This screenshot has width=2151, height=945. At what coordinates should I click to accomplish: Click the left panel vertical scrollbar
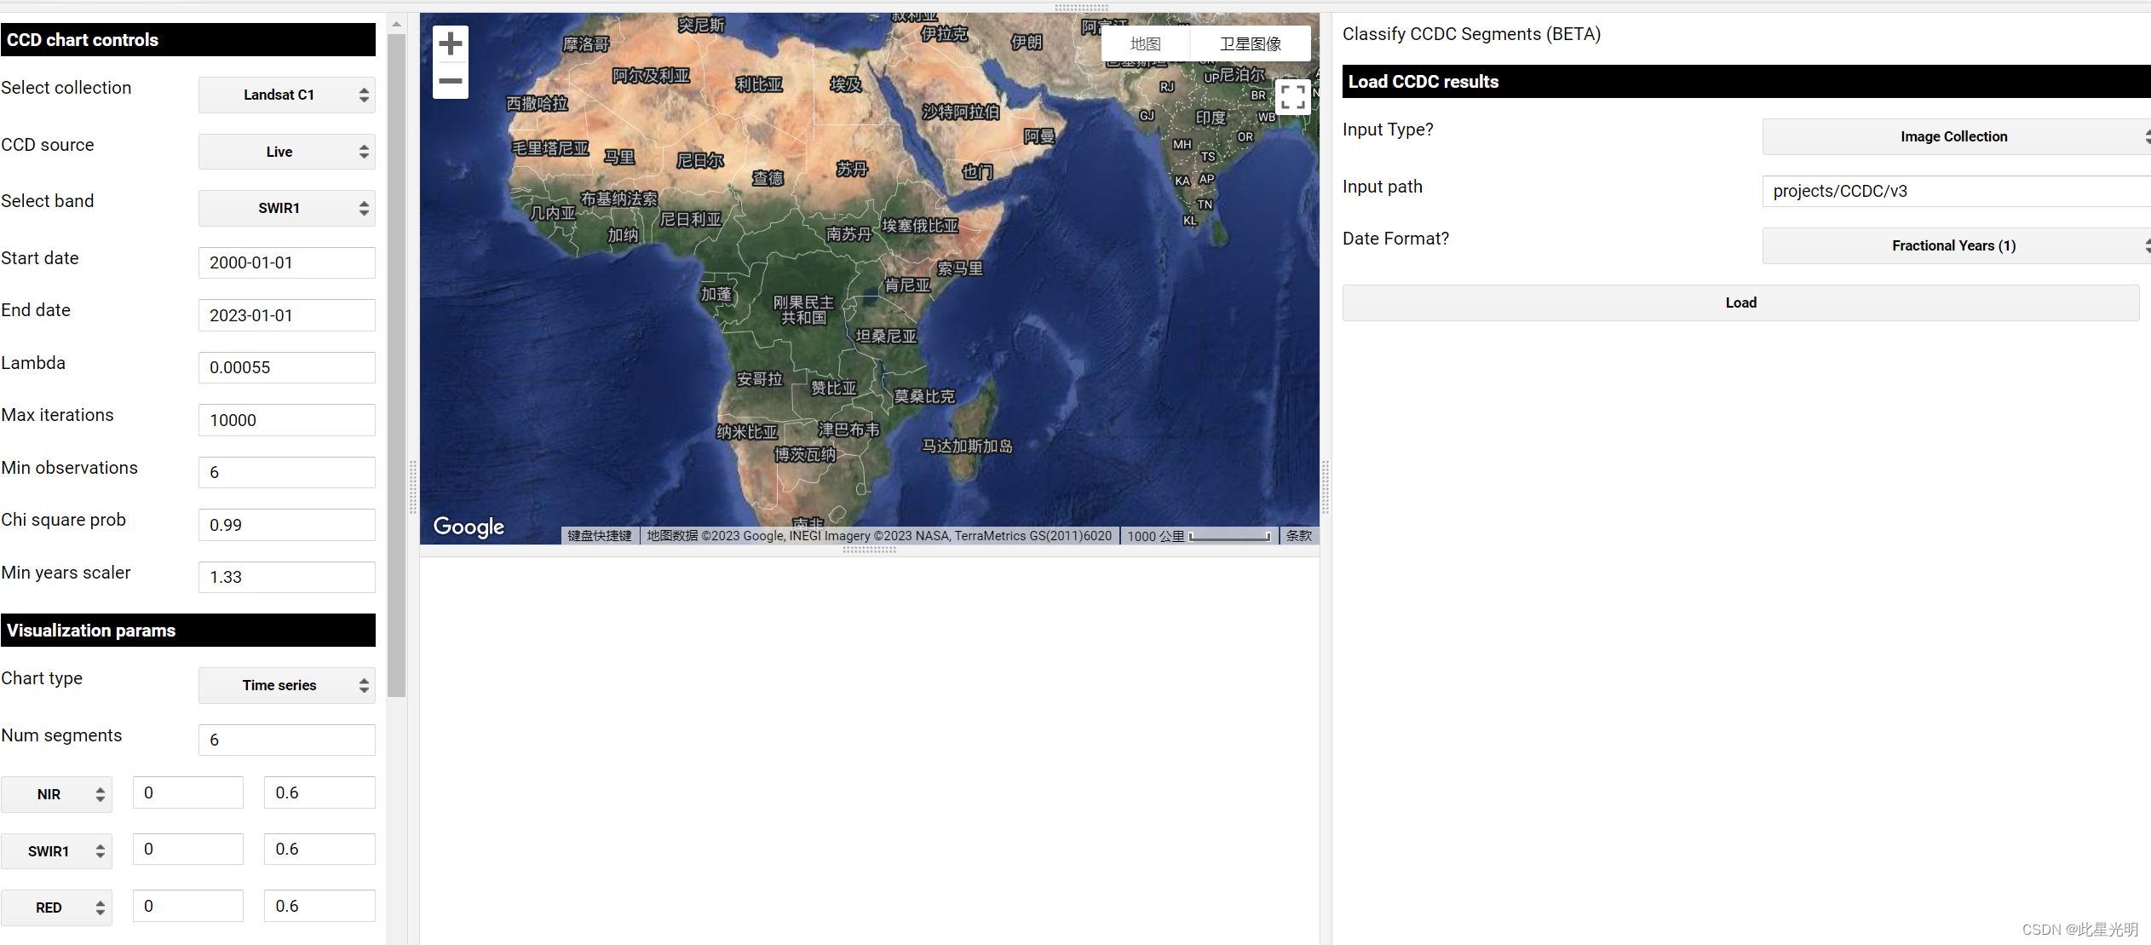(396, 366)
